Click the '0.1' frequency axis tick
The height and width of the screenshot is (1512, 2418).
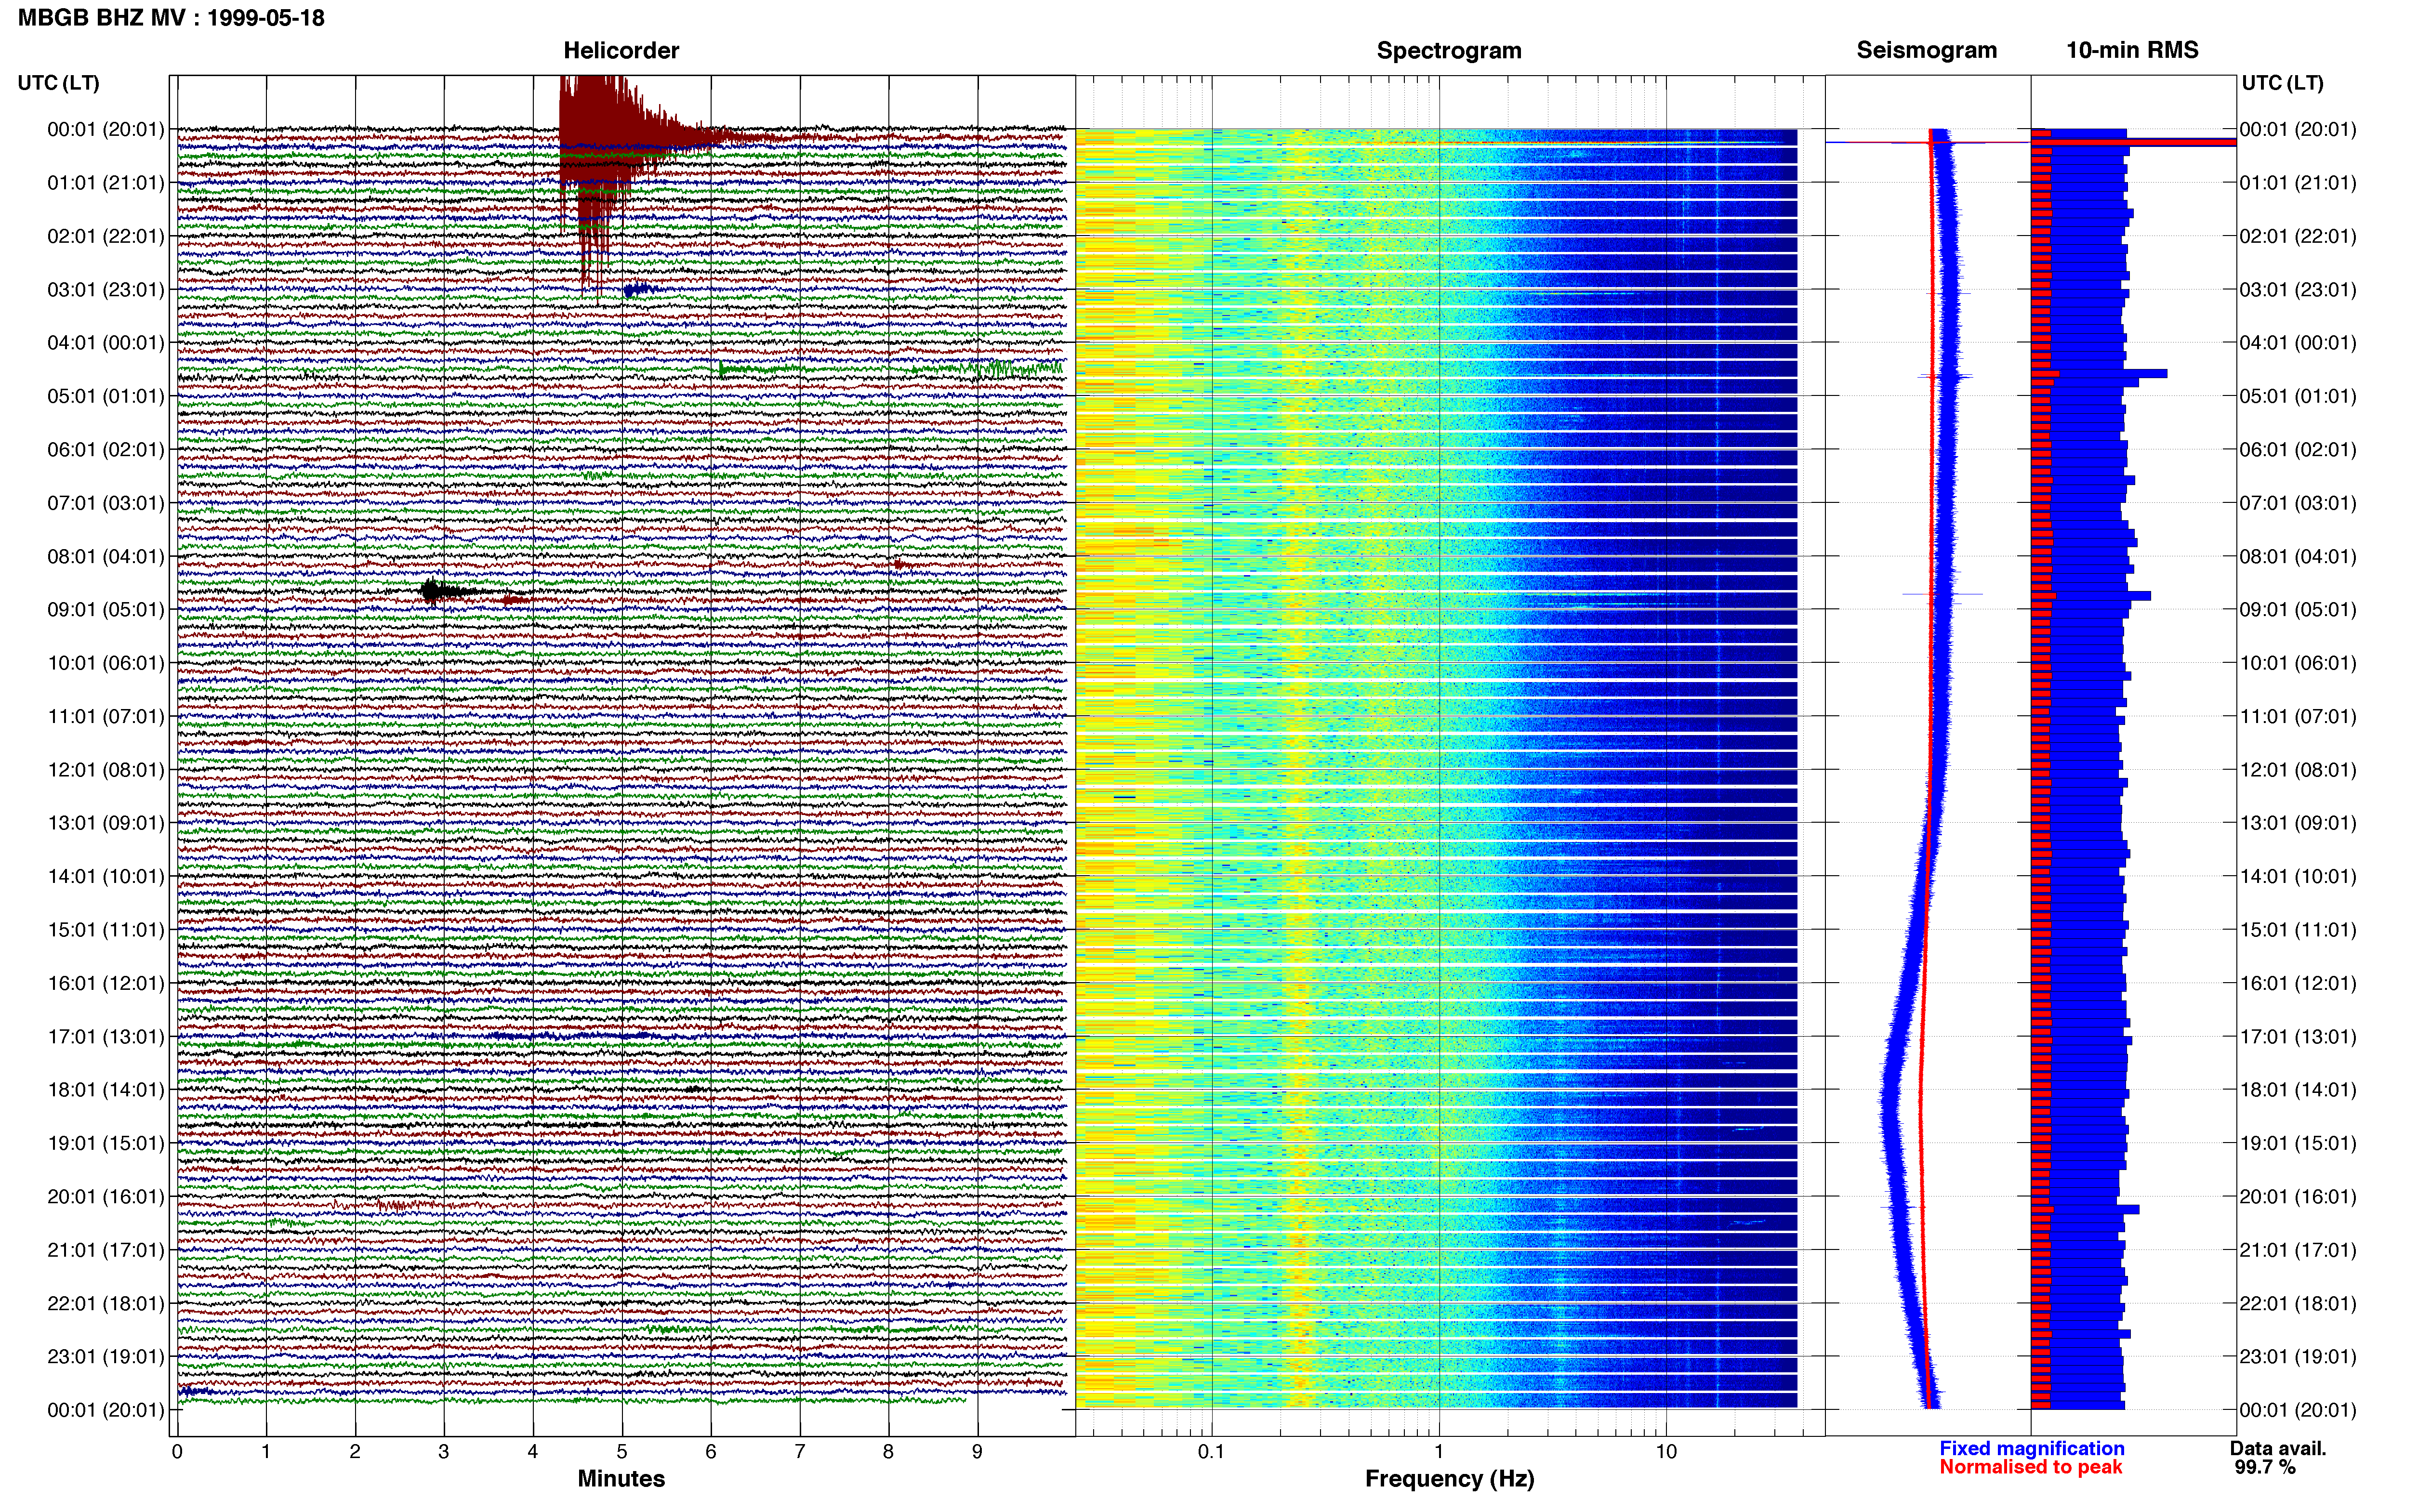[x=1211, y=1452]
